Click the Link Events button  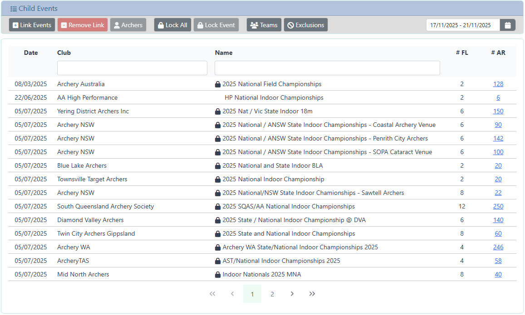pyautogui.click(x=32, y=25)
